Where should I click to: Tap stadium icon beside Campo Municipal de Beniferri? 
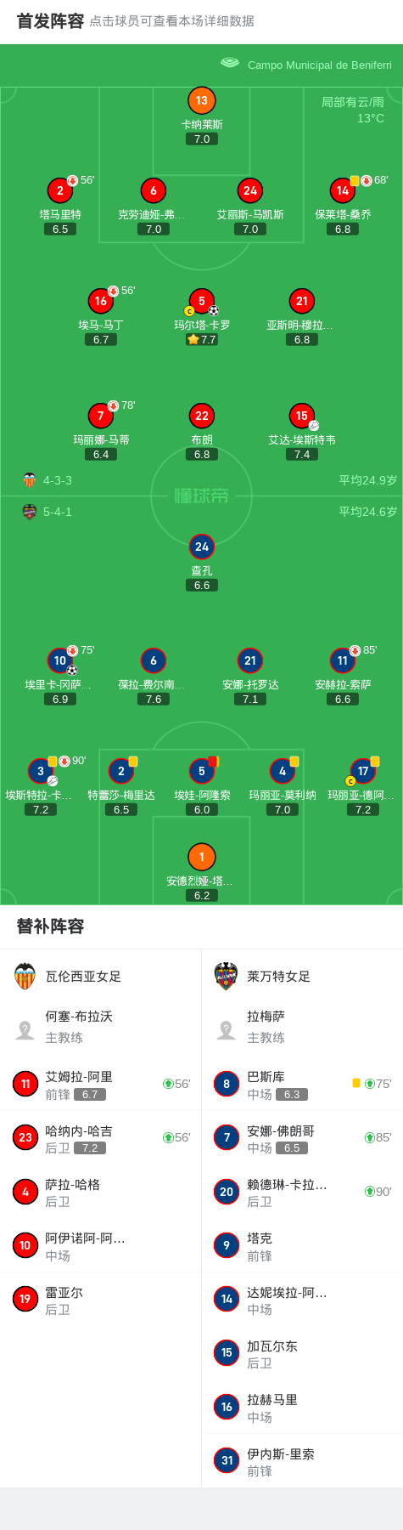tap(230, 63)
